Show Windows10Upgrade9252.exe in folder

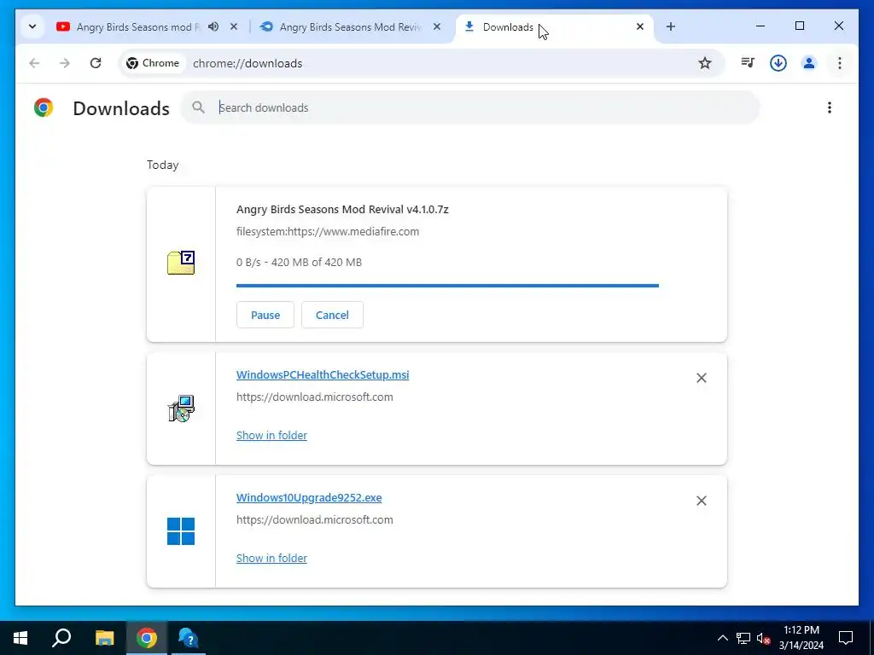tap(271, 558)
